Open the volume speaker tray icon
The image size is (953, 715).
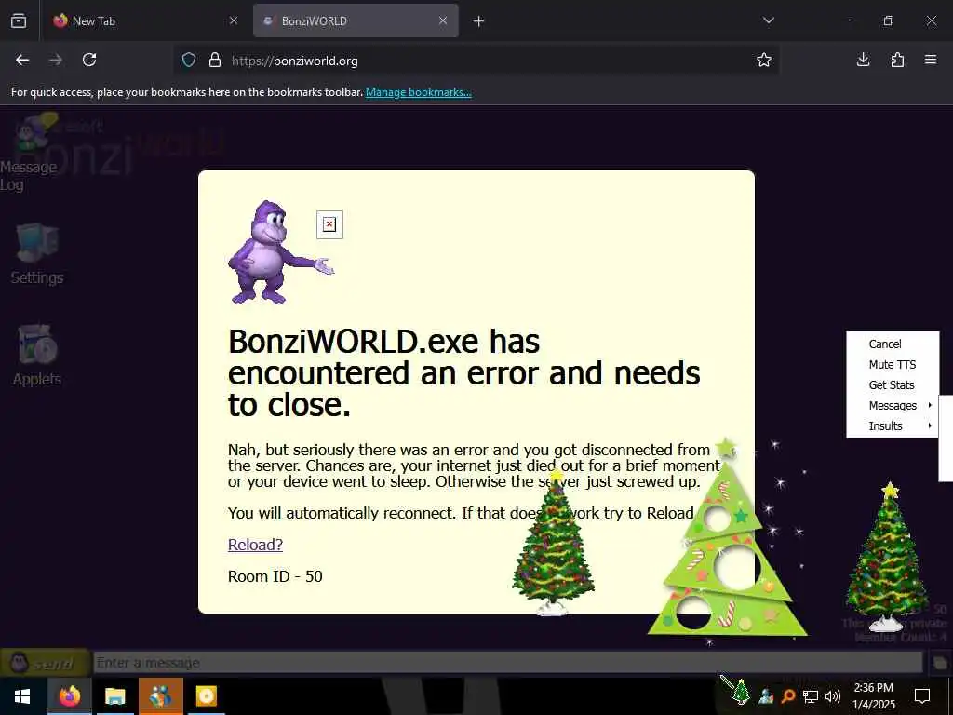[833, 696]
